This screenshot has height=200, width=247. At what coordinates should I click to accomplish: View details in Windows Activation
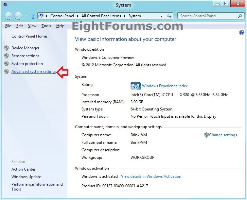coord(151,176)
